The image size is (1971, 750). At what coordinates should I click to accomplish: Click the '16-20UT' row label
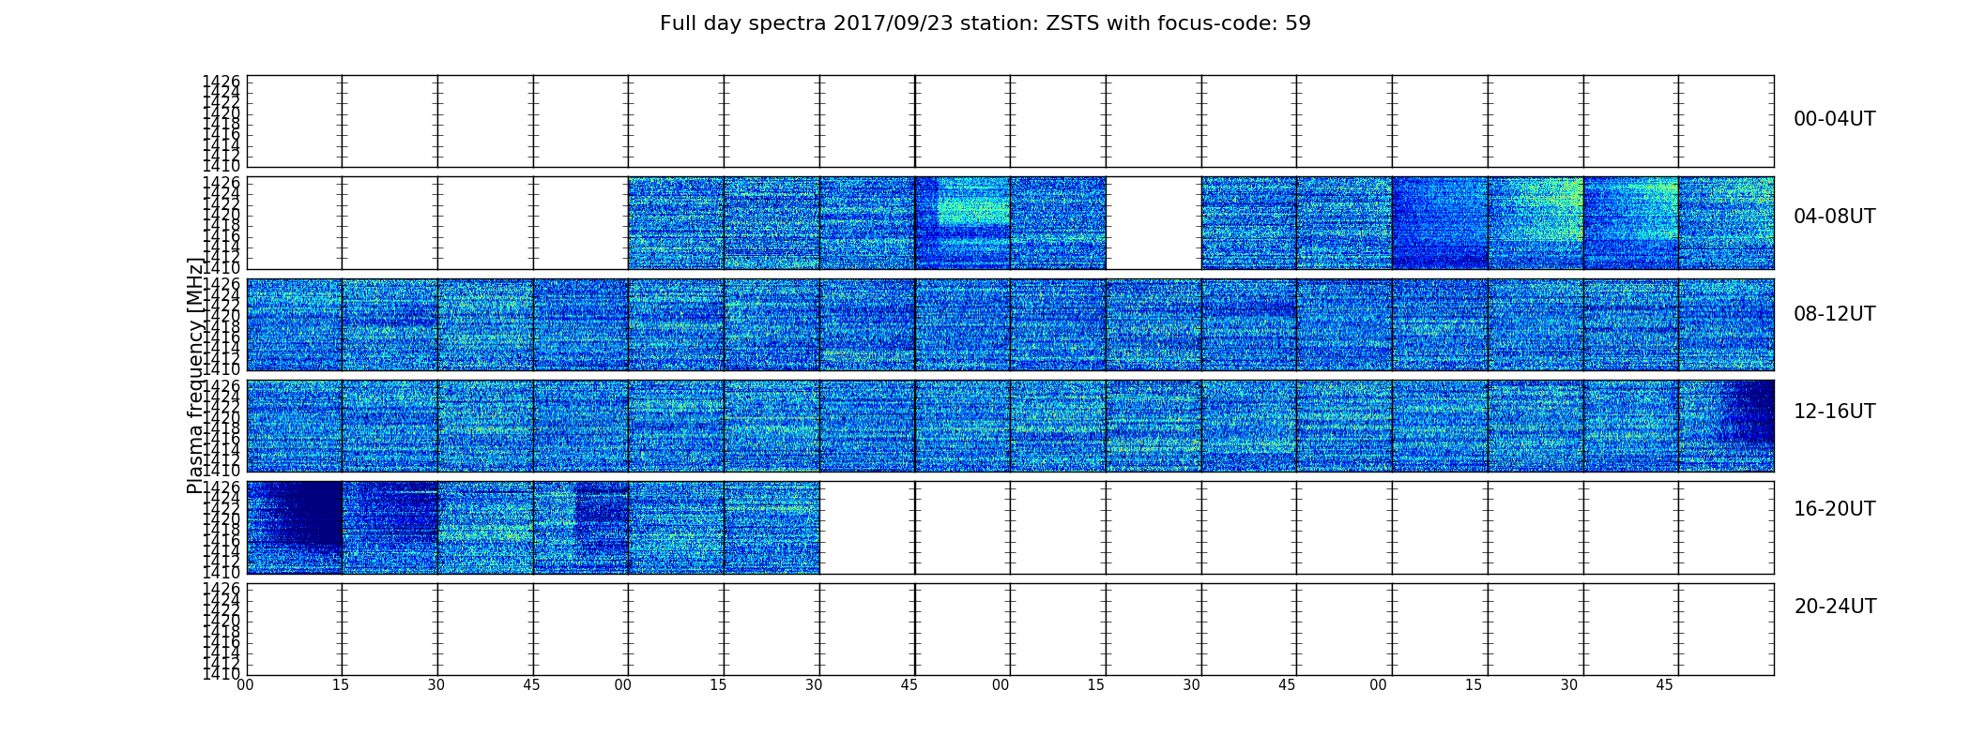[x=1834, y=509]
